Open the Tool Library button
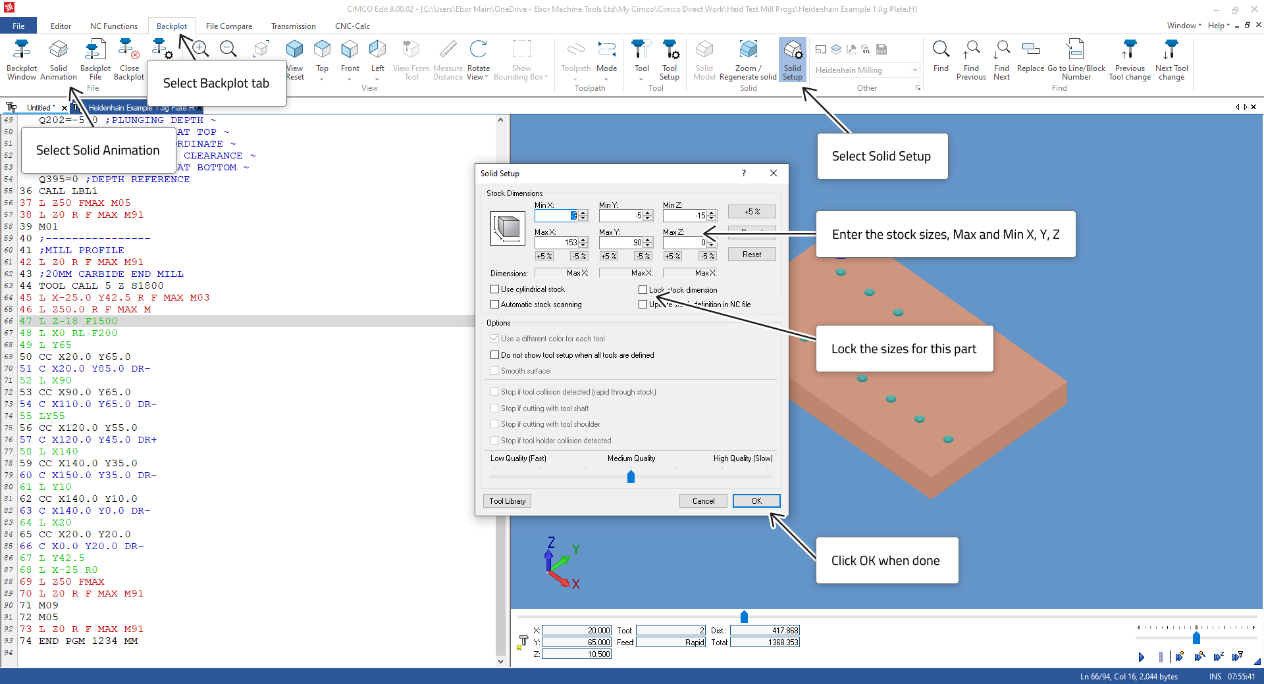The height and width of the screenshot is (684, 1264). pos(507,501)
